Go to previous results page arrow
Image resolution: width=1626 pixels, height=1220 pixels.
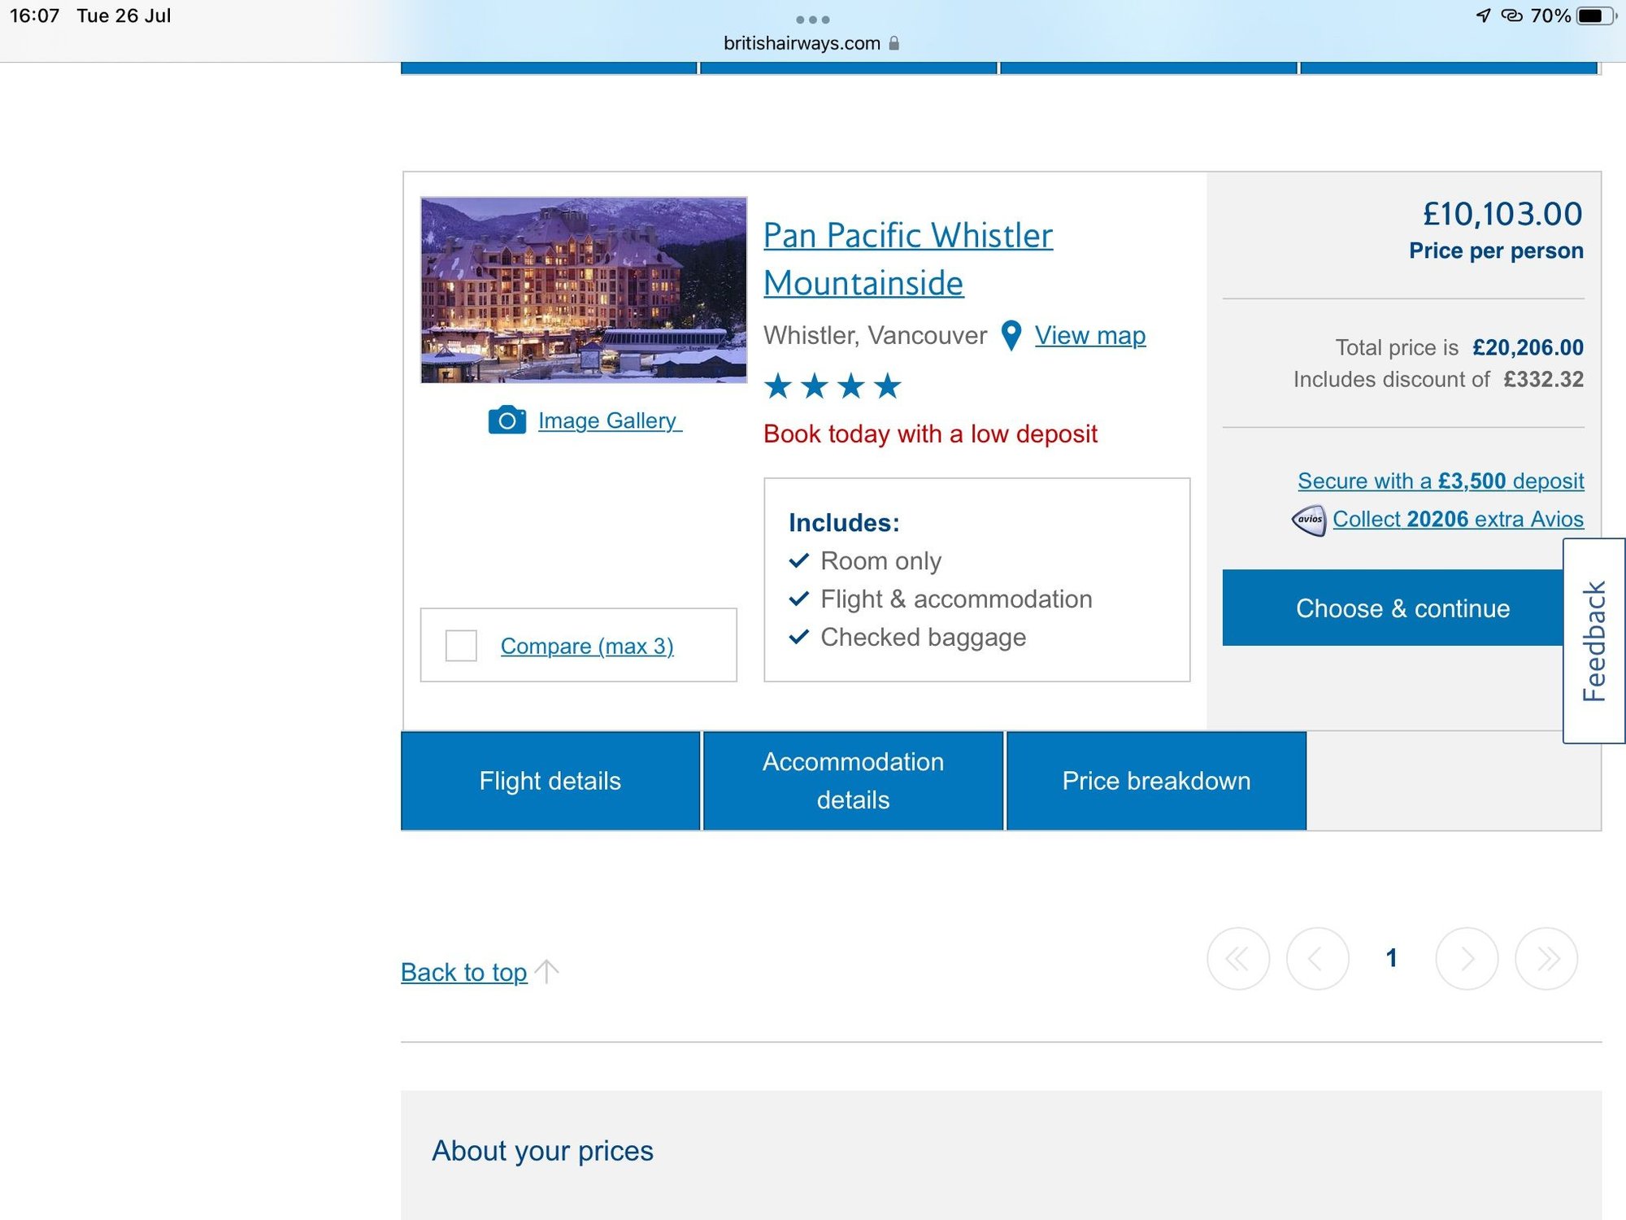(x=1316, y=959)
